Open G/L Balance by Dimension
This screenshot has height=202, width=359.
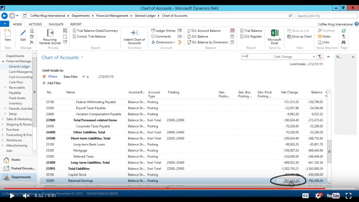207,42
